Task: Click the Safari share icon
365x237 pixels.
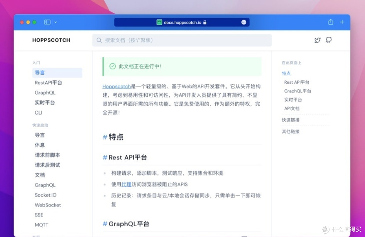Action: (x=331, y=22)
